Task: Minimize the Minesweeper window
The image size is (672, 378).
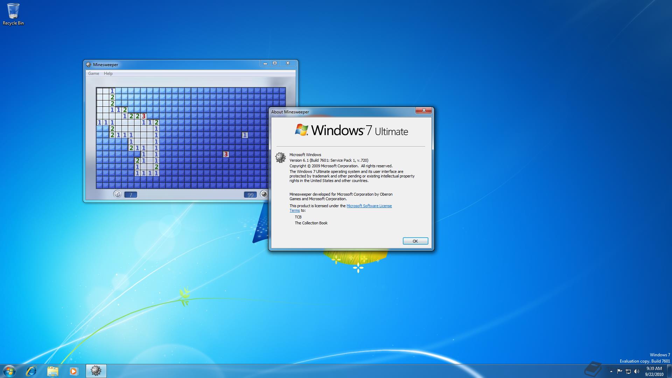Action: pos(265,63)
